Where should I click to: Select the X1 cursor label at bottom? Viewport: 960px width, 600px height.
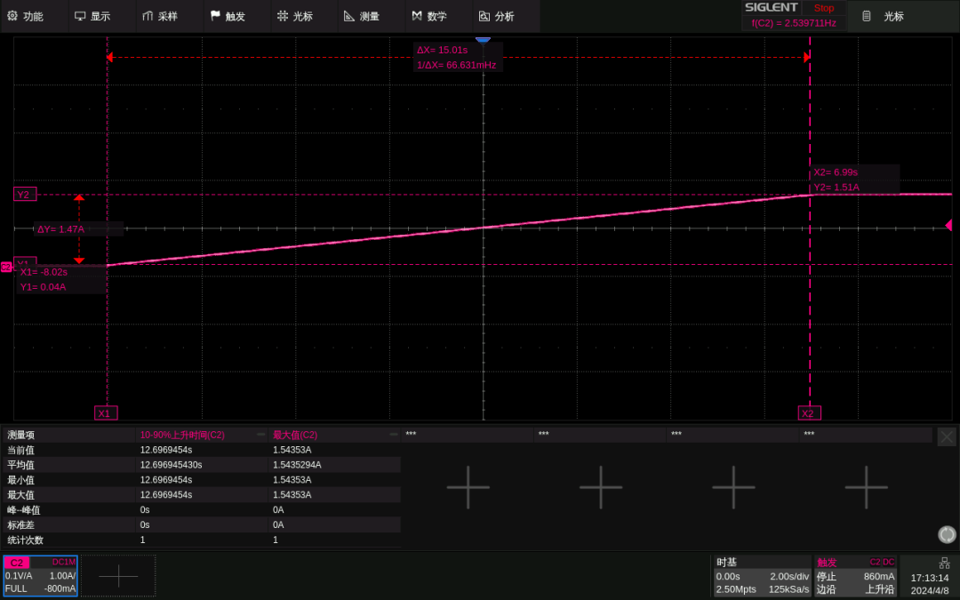105,413
